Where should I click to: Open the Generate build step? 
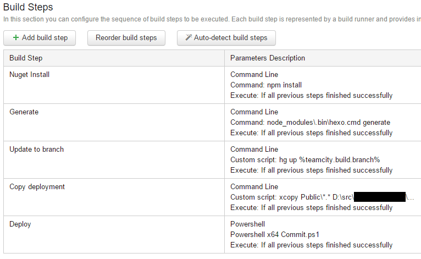[24, 112]
